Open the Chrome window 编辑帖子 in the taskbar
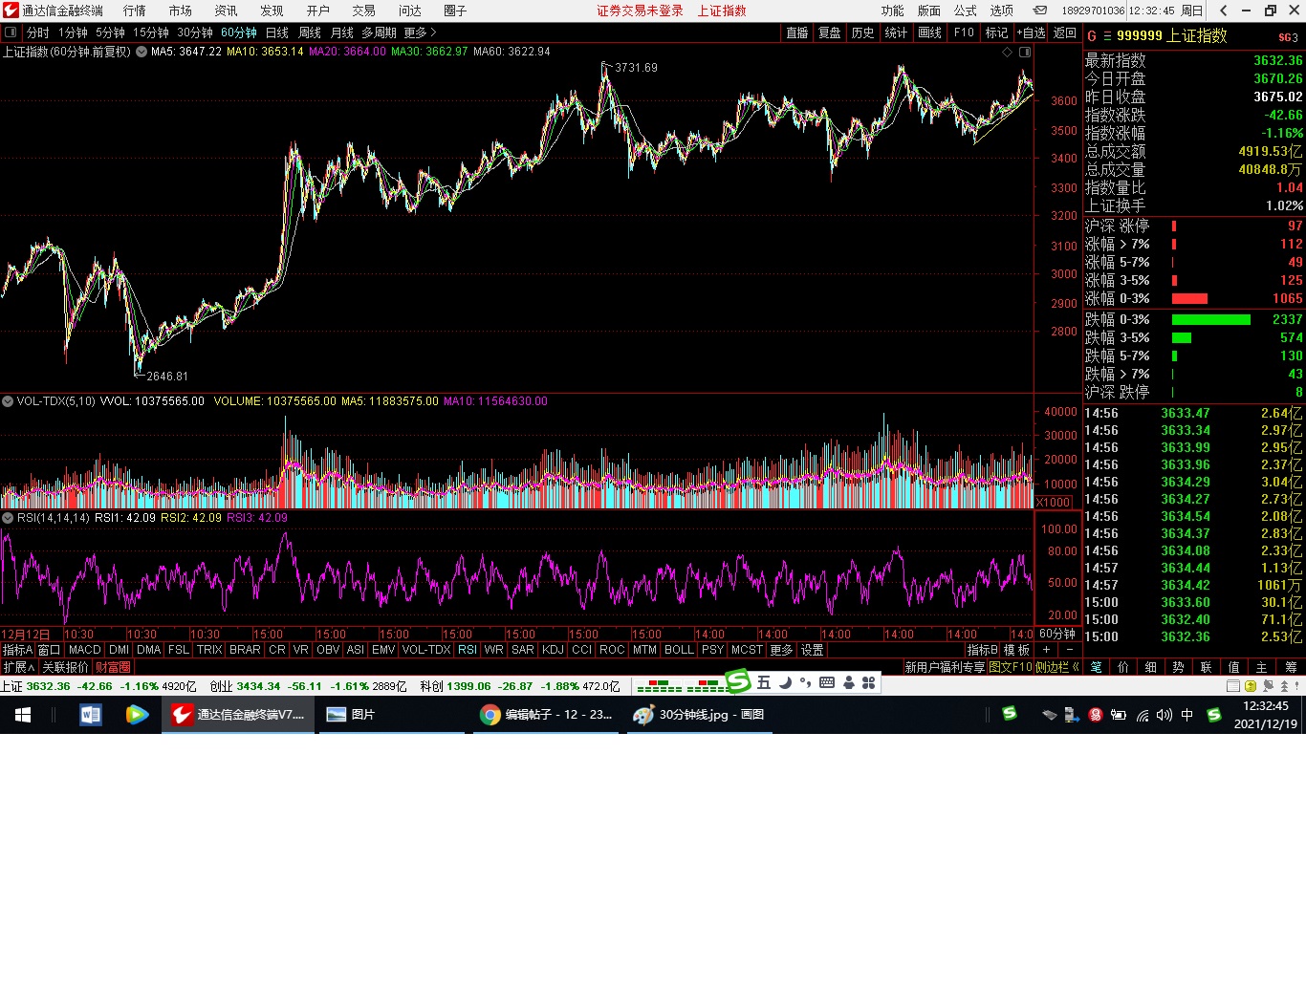Image resolution: width=1306 pixels, height=991 pixels. (x=547, y=714)
